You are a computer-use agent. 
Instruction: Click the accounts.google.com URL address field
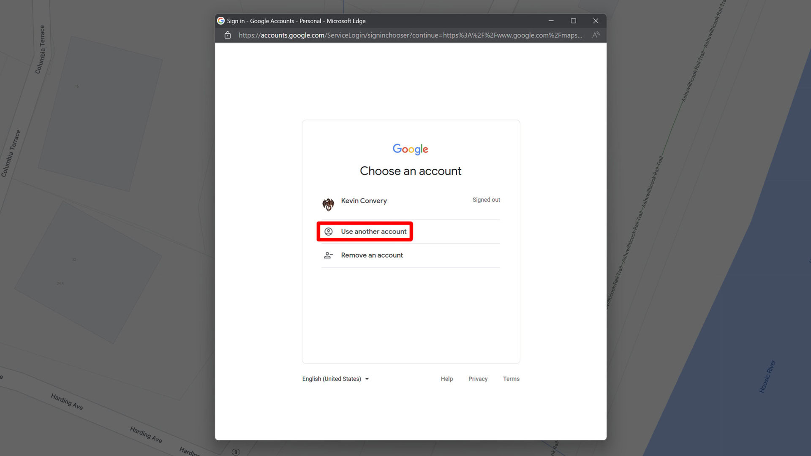pos(410,35)
